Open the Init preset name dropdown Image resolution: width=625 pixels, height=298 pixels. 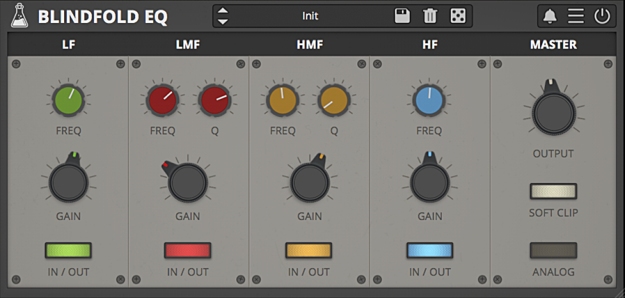(310, 16)
